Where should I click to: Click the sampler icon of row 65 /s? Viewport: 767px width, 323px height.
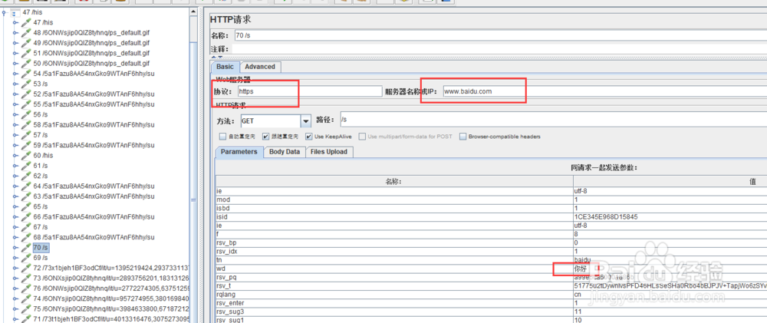point(26,206)
